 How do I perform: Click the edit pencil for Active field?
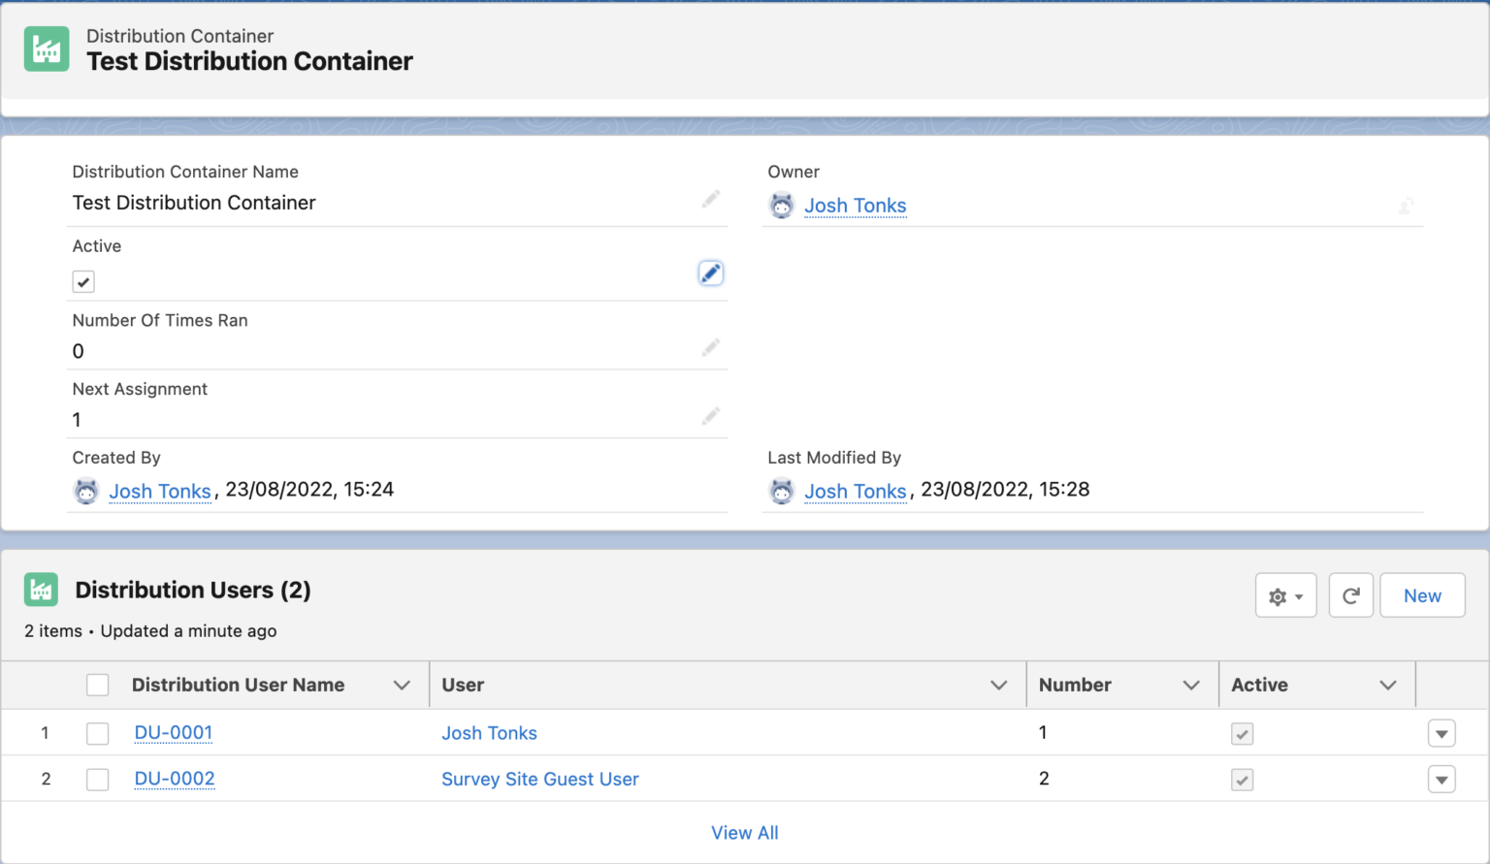tap(710, 273)
